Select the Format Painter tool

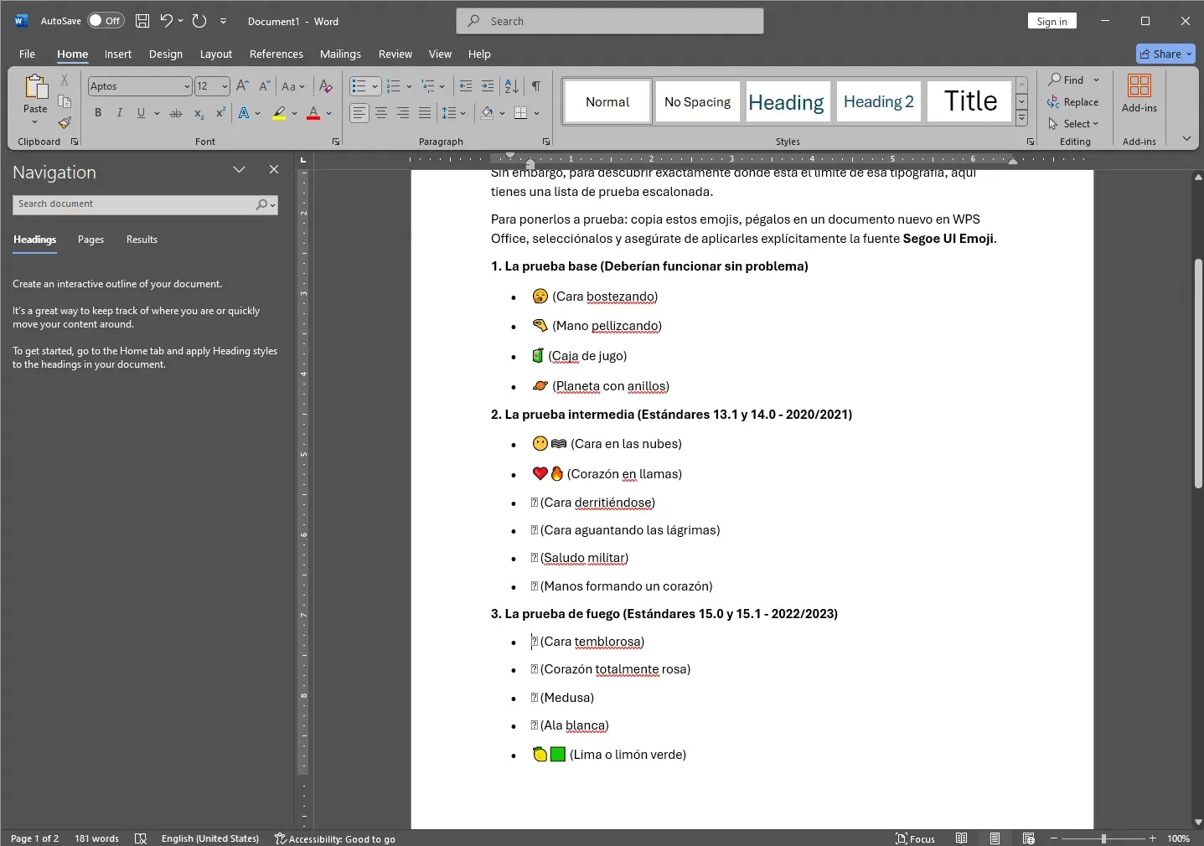click(64, 122)
